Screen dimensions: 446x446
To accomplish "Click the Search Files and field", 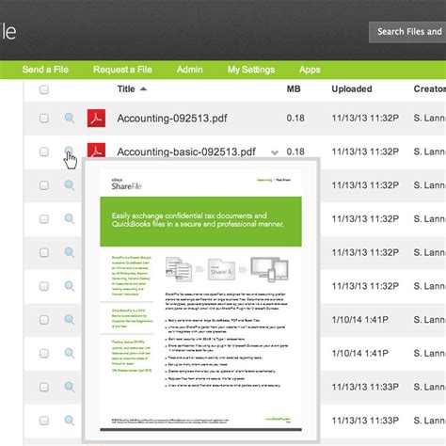I will pyautogui.click(x=407, y=32).
